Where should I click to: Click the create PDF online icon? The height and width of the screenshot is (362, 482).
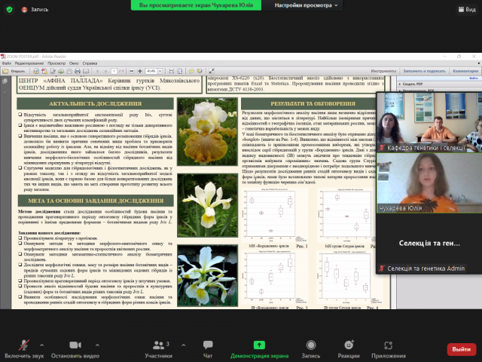pos(36,71)
